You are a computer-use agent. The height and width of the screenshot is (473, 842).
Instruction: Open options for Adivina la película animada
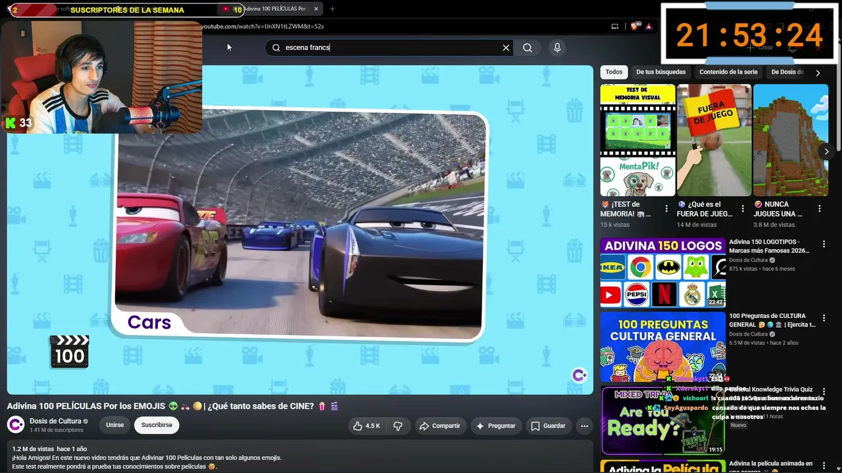click(824, 466)
